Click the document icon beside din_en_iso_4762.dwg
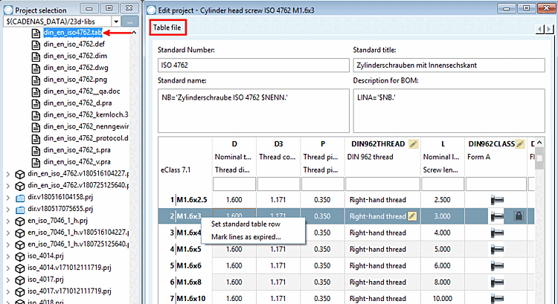Screen dimensions: 558x304 36,68
